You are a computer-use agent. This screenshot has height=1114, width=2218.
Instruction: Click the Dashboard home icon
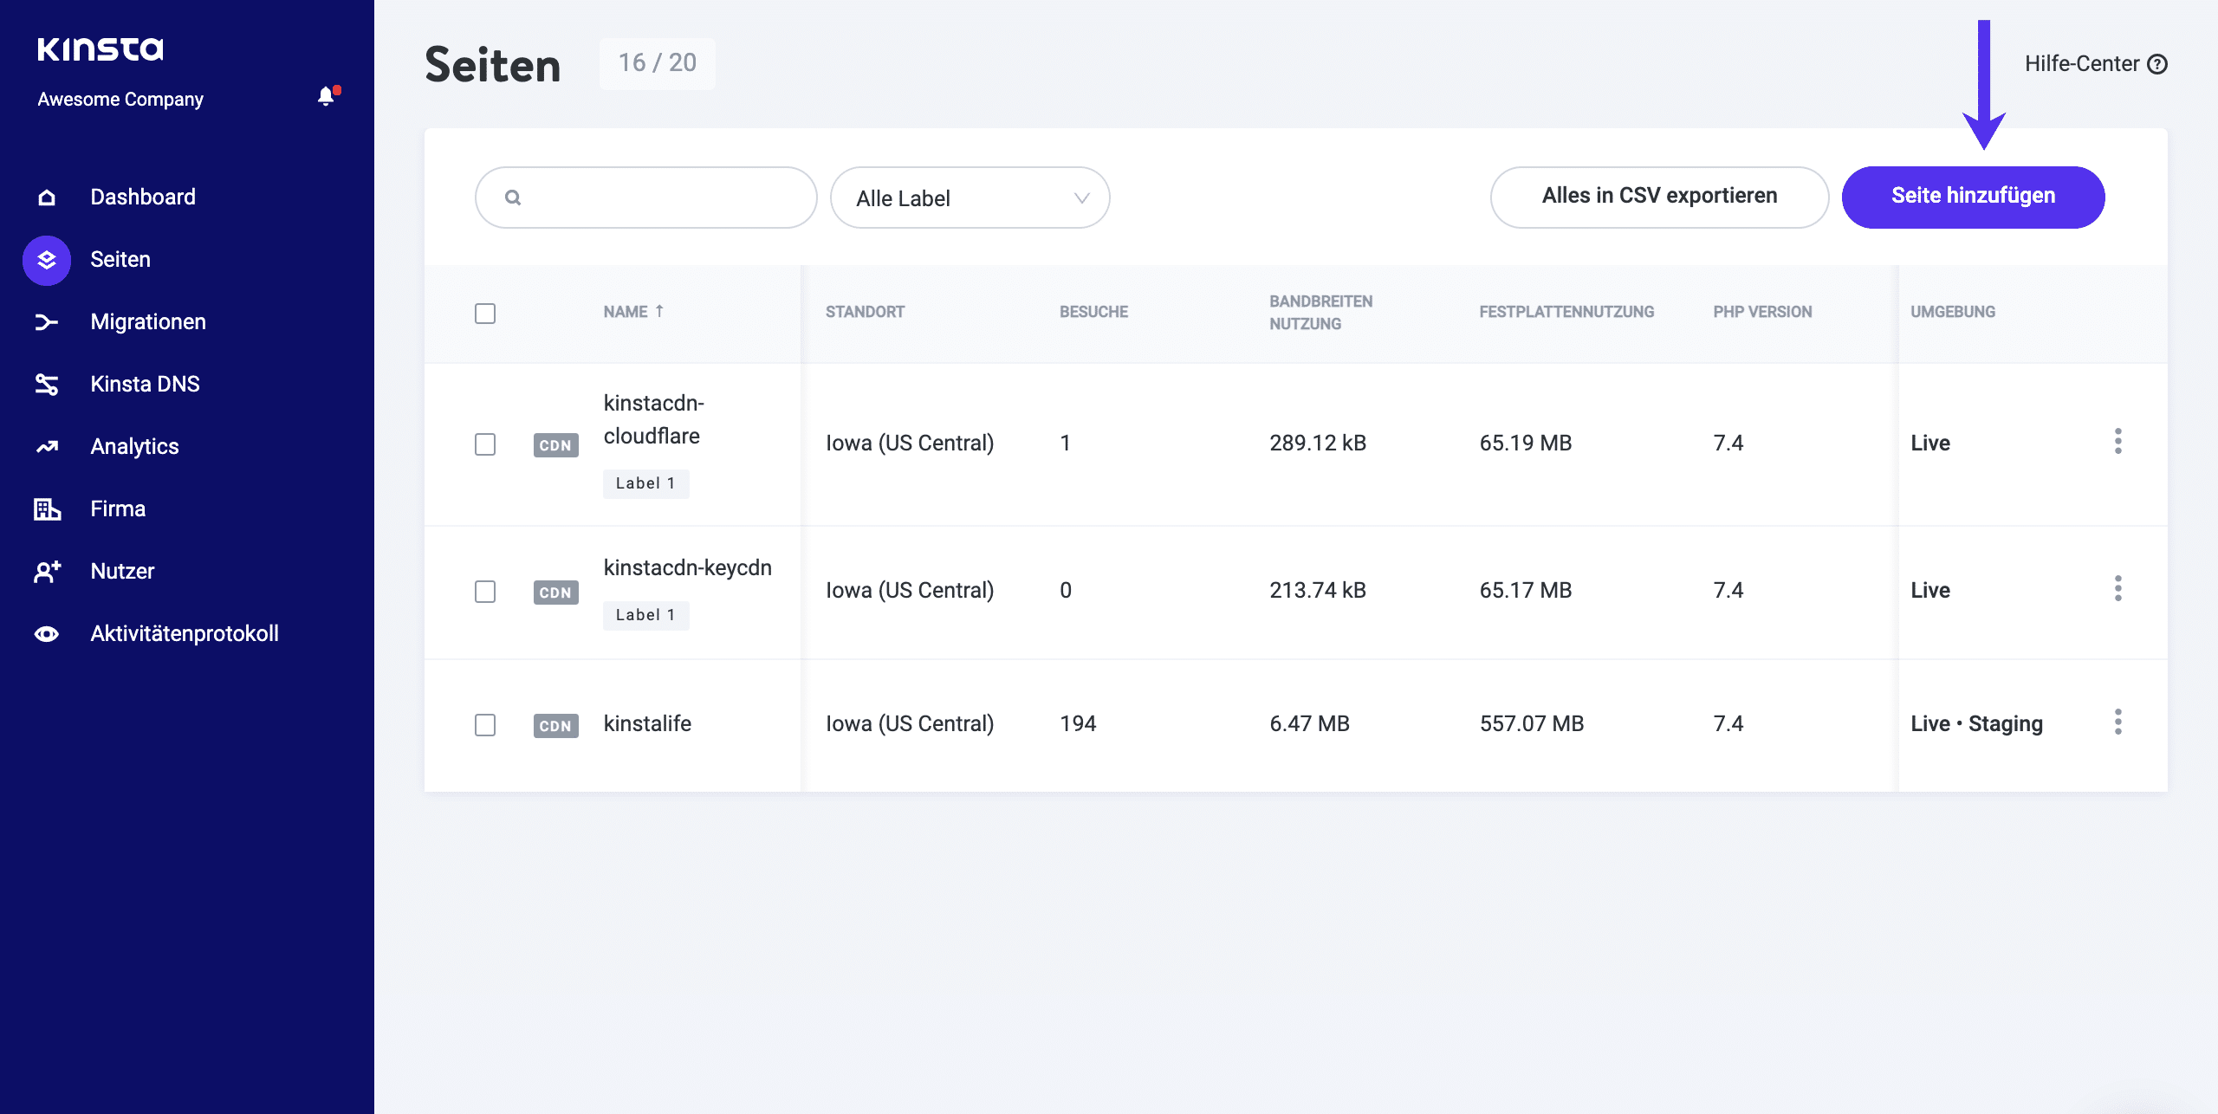point(47,198)
